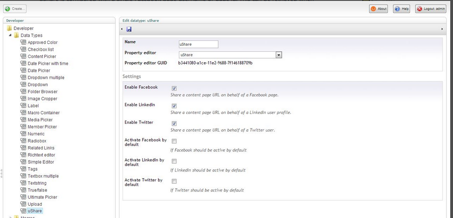Image resolution: width=453 pixels, height=218 pixels.
Task: Click the Date Picker with time icon
Action: pyautogui.click(x=23, y=63)
